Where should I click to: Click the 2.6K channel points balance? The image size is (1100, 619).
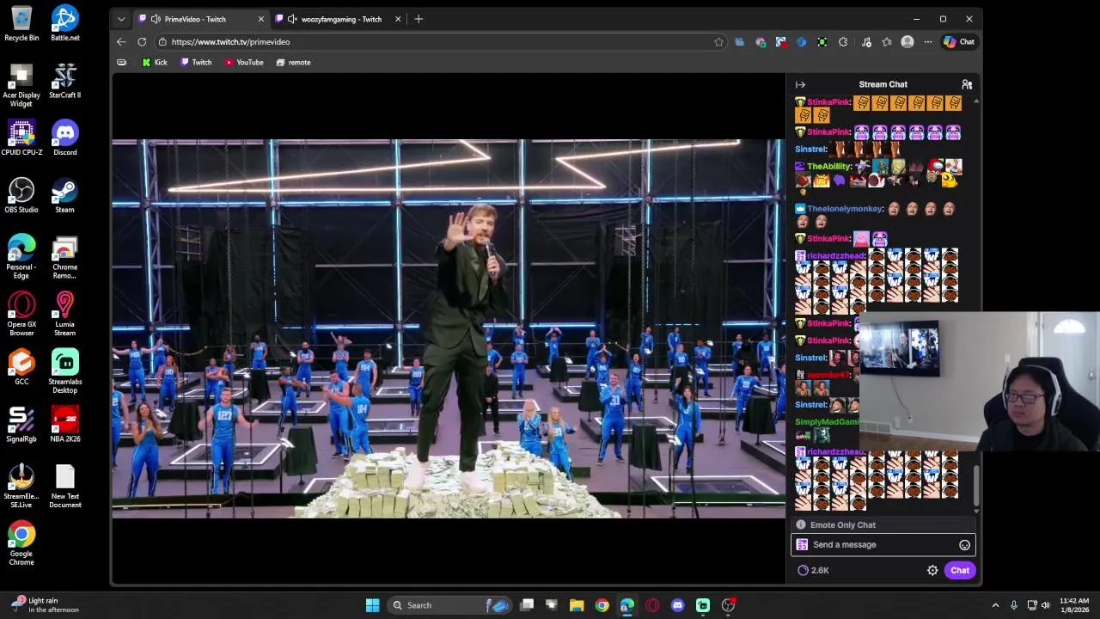click(813, 570)
